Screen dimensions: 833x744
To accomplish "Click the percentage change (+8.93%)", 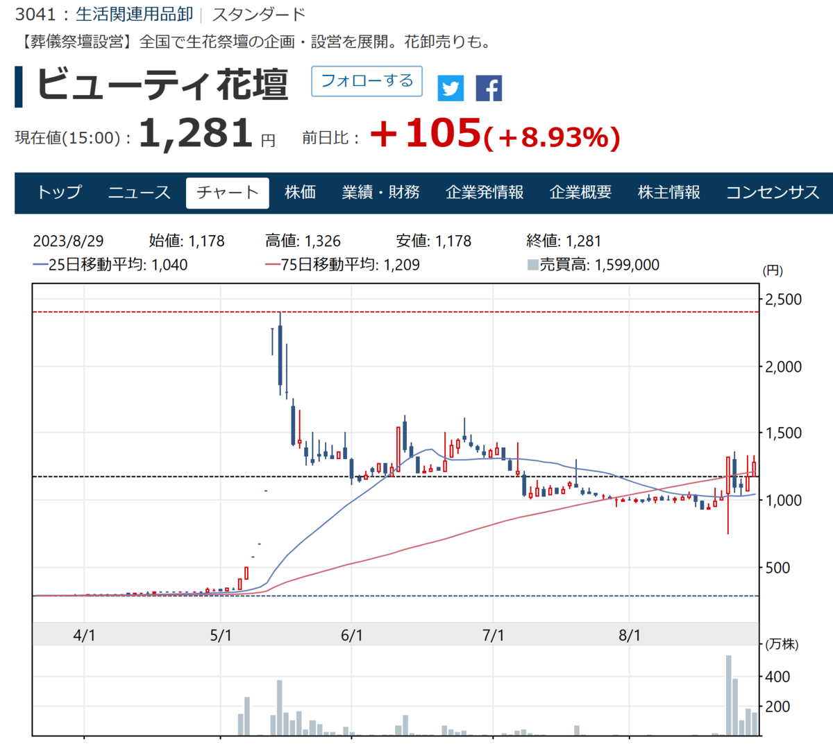I will pos(552,137).
